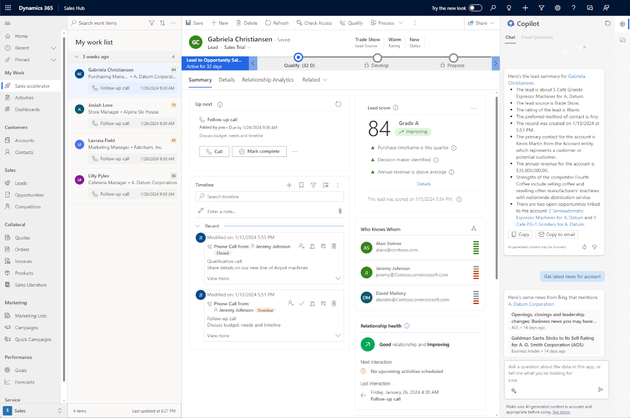Open Sales accelerator in sidebar
This screenshot has width=630, height=418.
coord(32,86)
